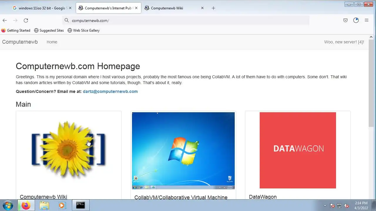The height and width of the screenshot is (211, 376).
Task: Open the Suggested Sites bookmark
Action: tap(49, 30)
